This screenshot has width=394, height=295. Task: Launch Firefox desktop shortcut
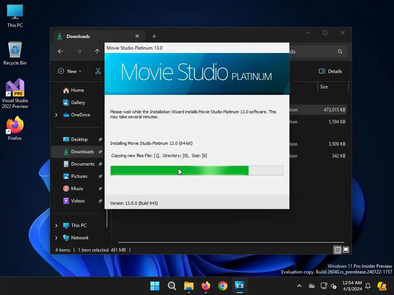point(15,128)
